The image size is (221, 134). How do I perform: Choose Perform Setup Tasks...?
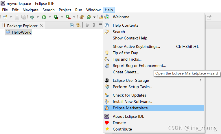coord(154,87)
